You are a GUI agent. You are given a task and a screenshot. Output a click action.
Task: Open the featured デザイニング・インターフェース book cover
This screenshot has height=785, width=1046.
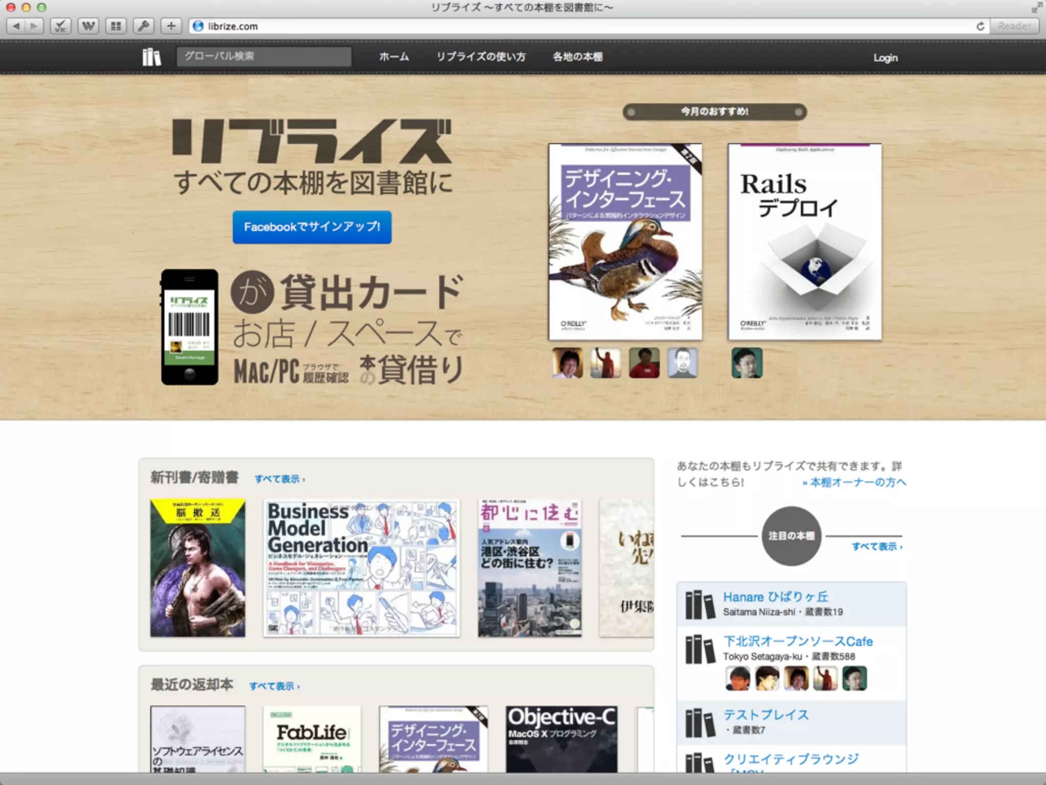tap(625, 242)
